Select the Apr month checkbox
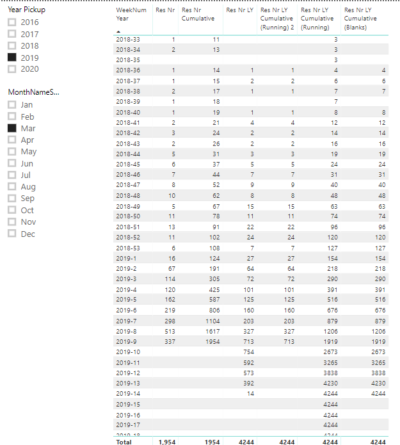Screen dimensions: 400x445 [12, 140]
